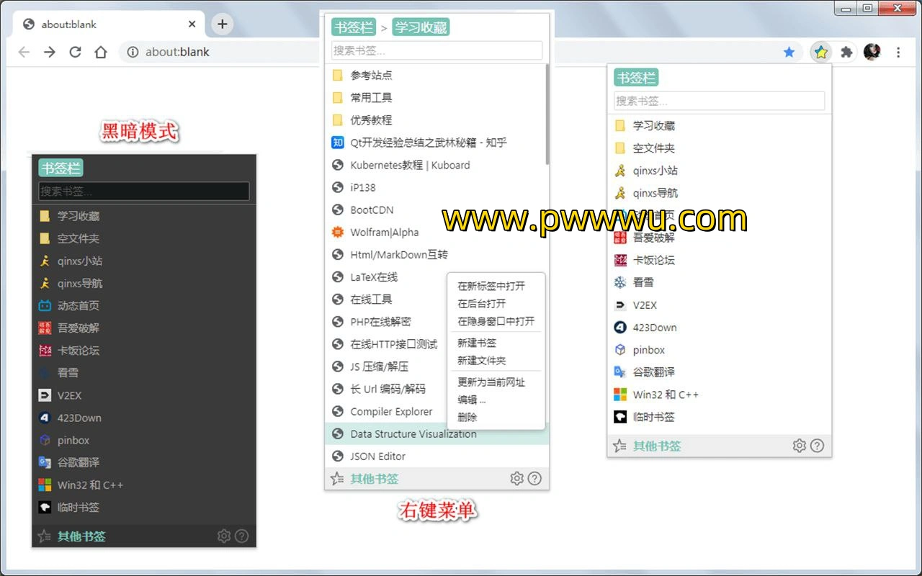
Task: Go forward with the forward arrow
Action: point(49,52)
